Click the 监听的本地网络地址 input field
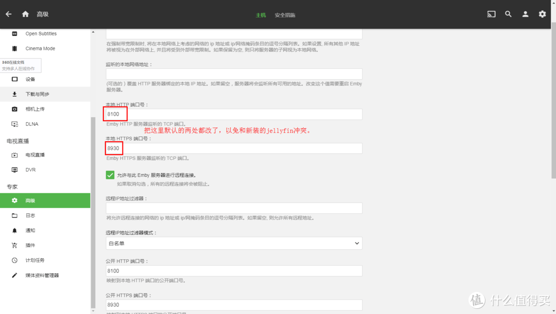The height and width of the screenshot is (314, 556). pyautogui.click(x=234, y=74)
